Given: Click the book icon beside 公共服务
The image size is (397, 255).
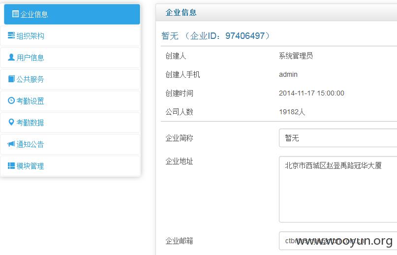Looking at the screenshot, I should point(11,79).
